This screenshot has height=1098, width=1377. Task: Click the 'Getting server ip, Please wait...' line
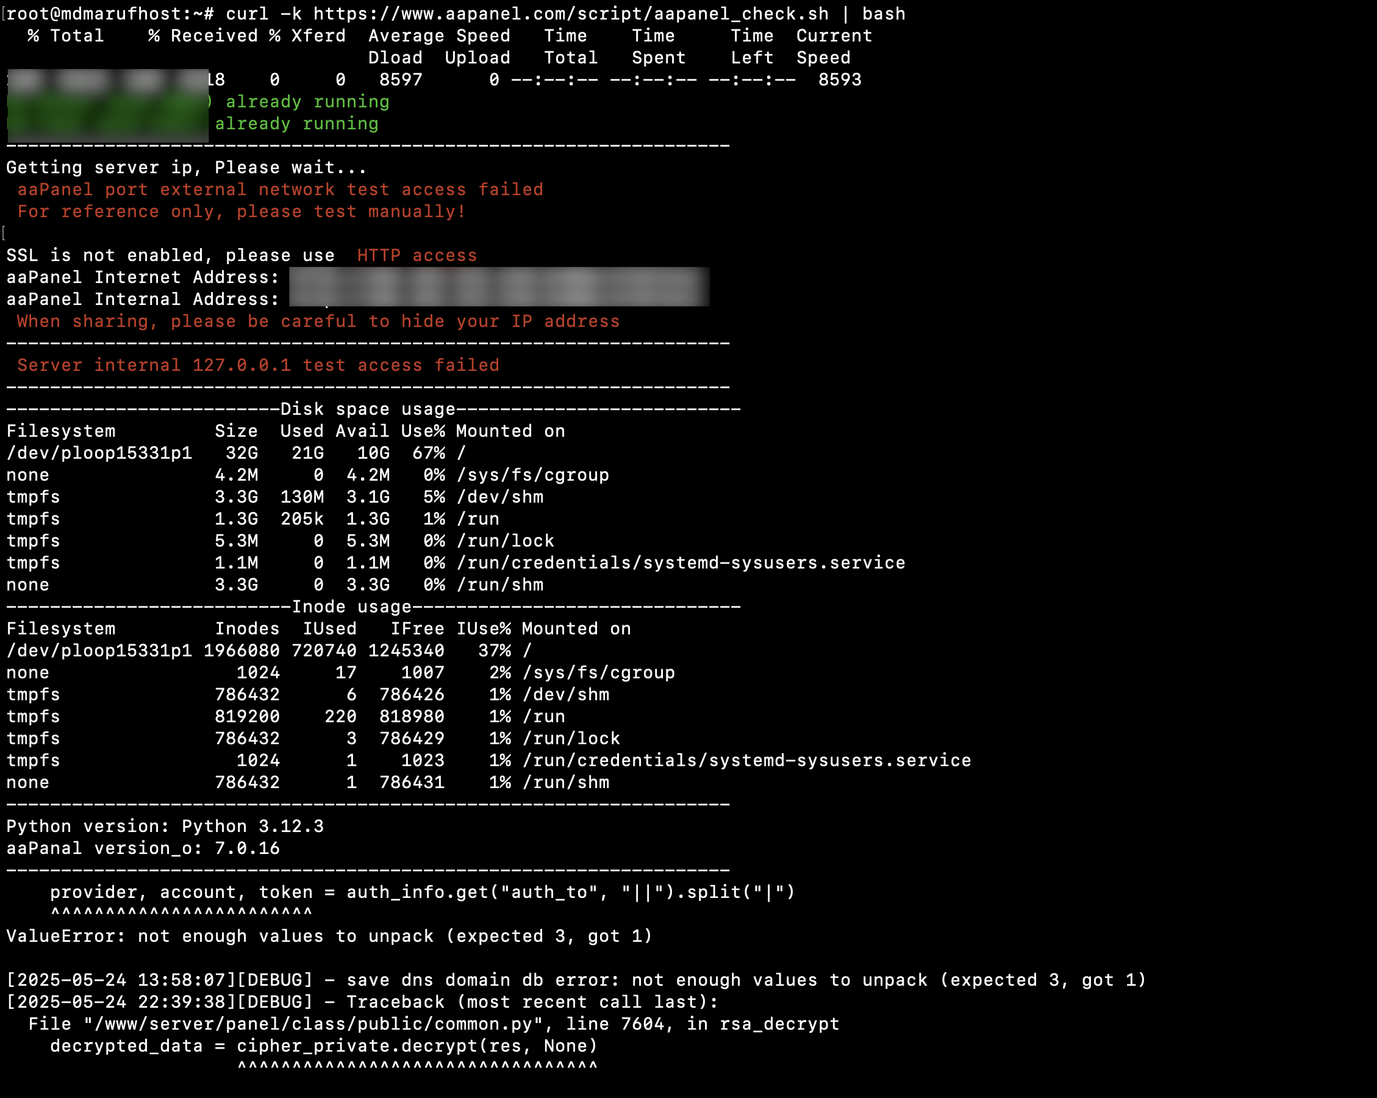(x=187, y=167)
